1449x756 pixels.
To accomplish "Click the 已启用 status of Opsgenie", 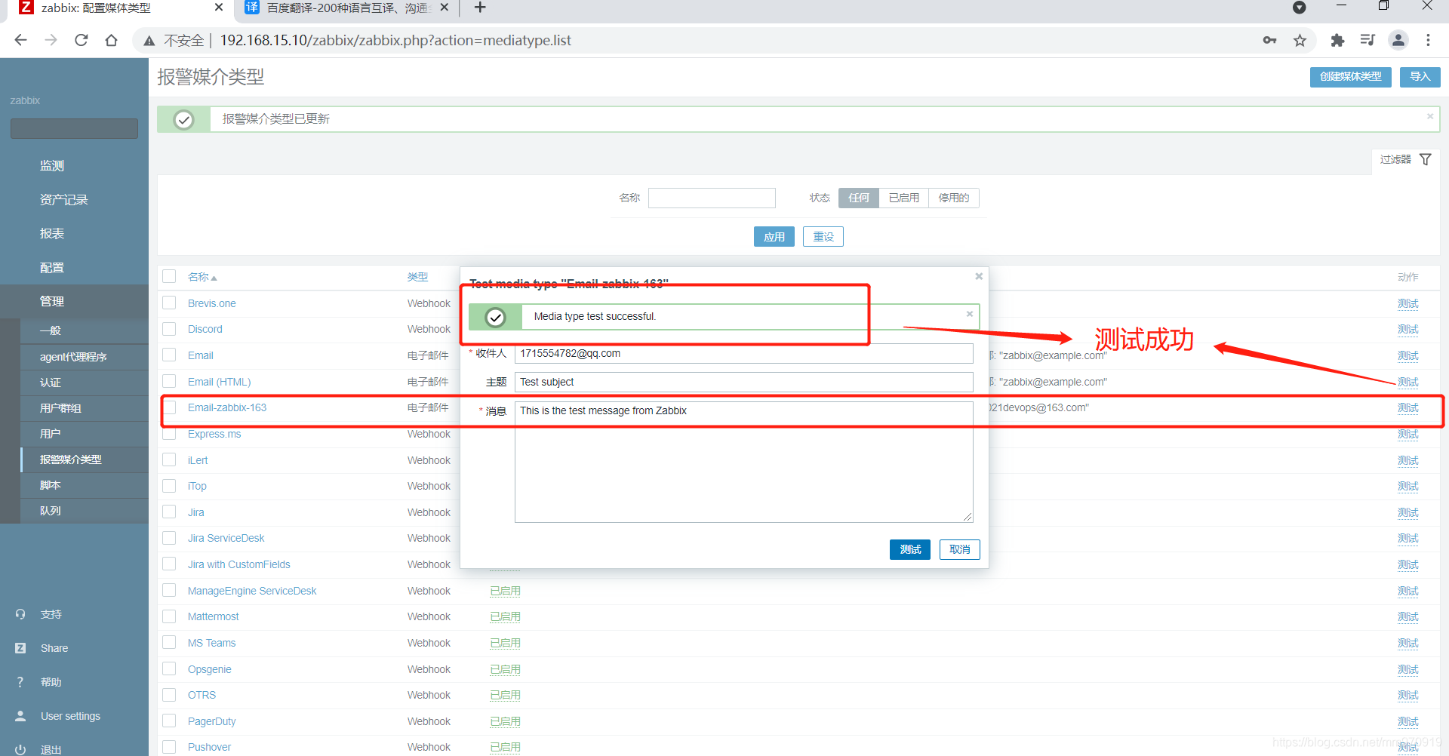I will click(505, 669).
